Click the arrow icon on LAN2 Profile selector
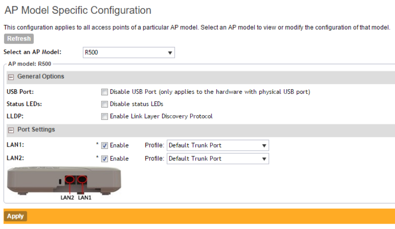395x229 pixels. click(264, 158)
